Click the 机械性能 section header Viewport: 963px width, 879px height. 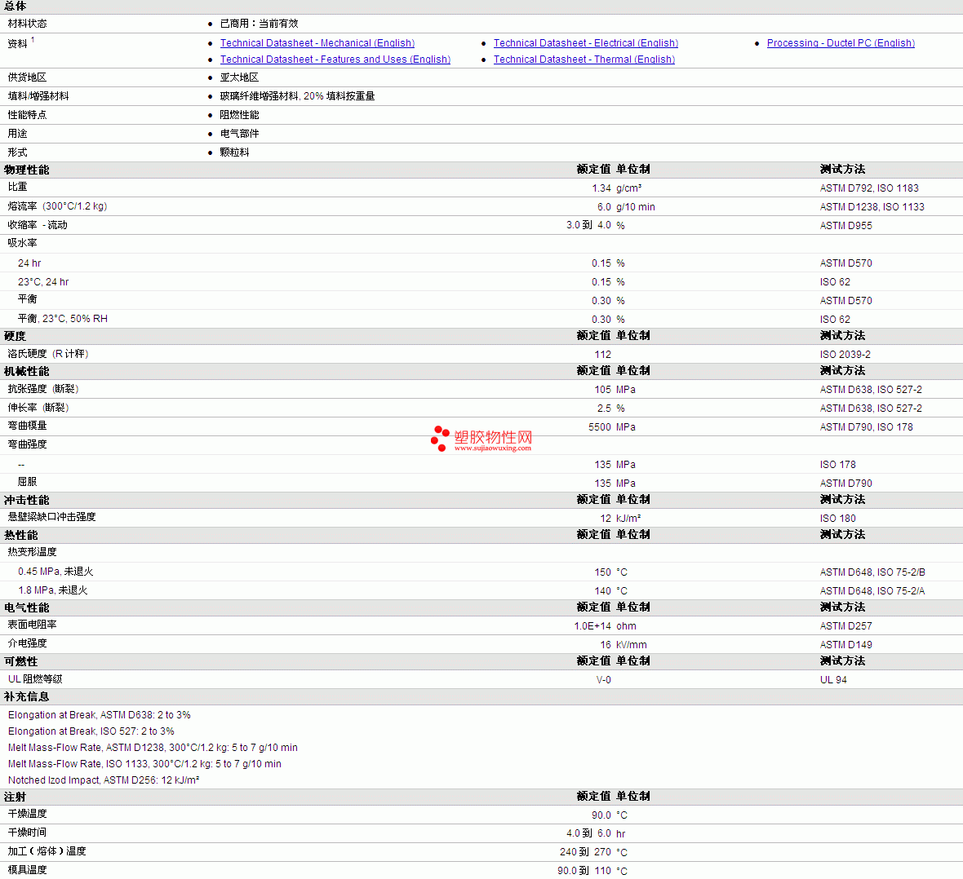26,371
